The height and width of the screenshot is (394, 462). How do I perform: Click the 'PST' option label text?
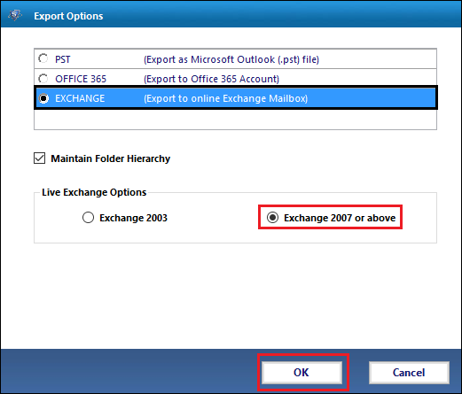[x=63, y=59]
